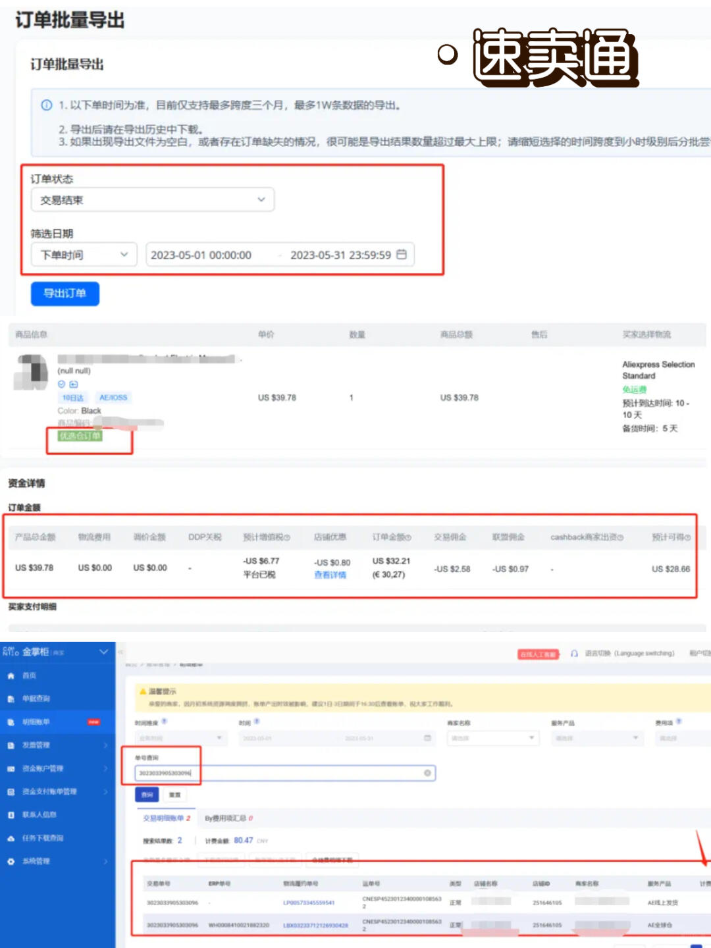Open the 时间维度 dropdown

pyautogui.click(x=180, y=738)
